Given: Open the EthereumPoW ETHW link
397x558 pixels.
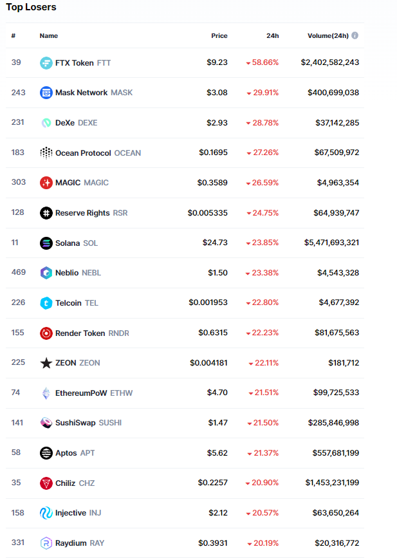Looking at the screenshot, I should click(94, 393).
